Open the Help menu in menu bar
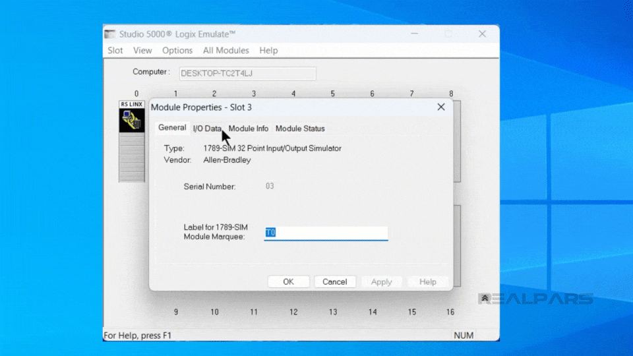The width and height of the screenshot is (633, 356). click(268, 51)
